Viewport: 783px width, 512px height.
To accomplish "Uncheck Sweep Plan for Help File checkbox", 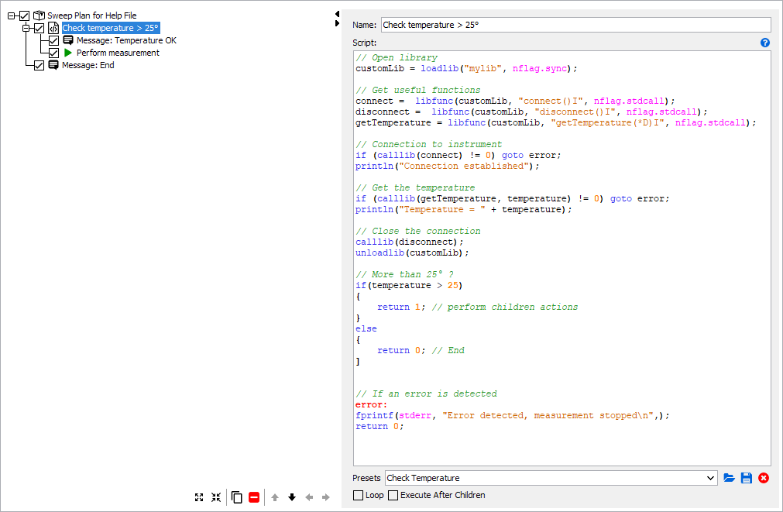I will (x=25, y=15).
